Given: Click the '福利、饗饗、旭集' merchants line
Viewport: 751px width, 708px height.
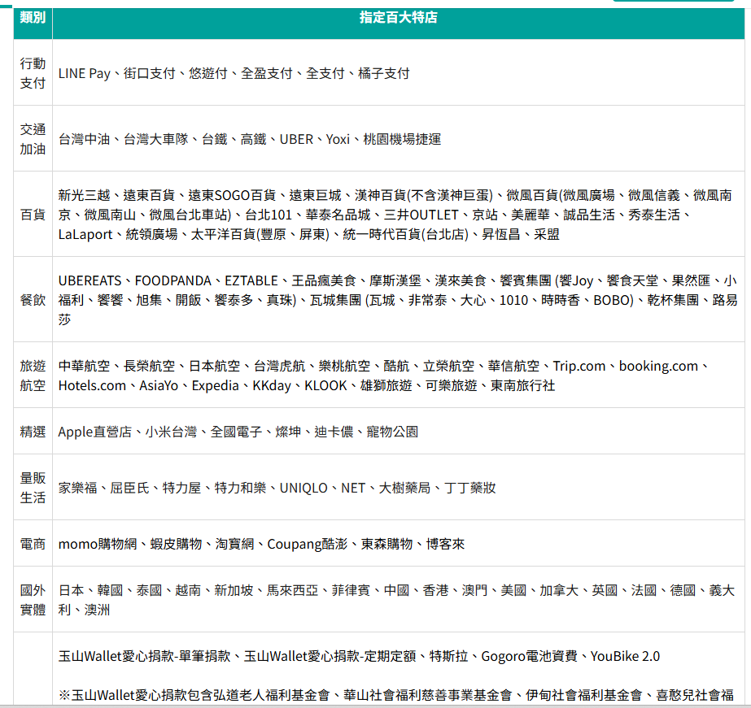Looking at the screenshot, I should pyautogui.click(x=398, y=300).
